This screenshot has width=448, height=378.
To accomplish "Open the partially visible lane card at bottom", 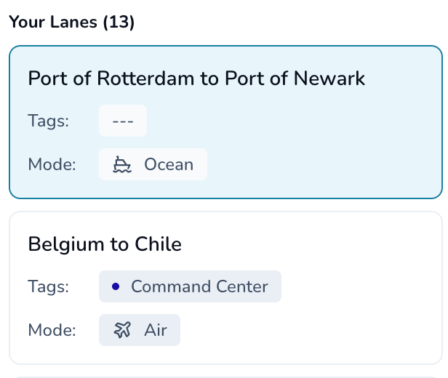I will pyautogui.click(x=225, y=377).
